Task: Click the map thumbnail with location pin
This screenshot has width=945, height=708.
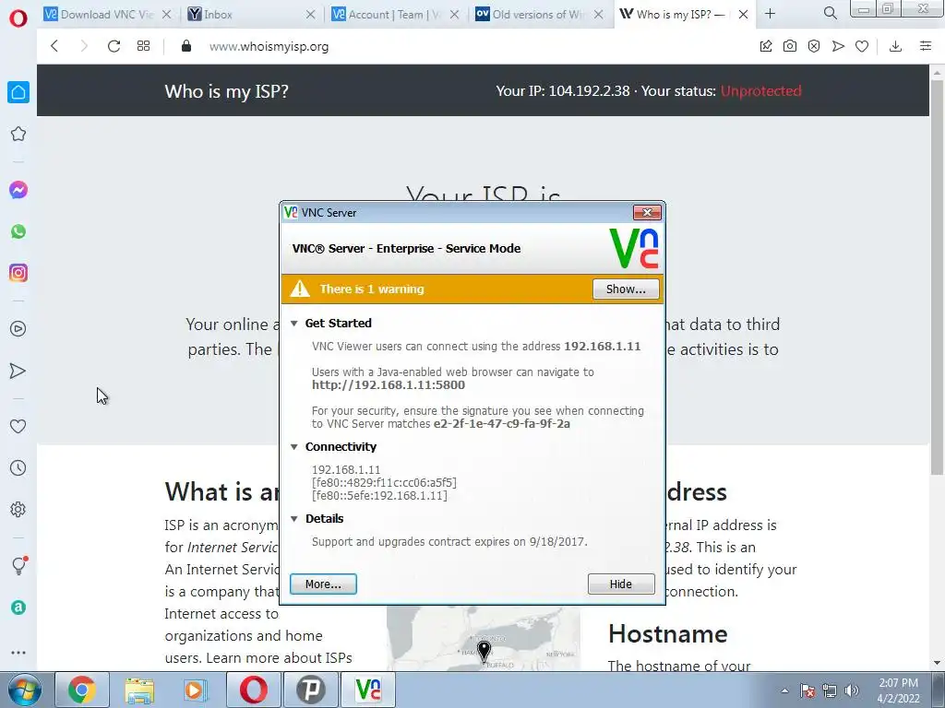Action: 484,638
